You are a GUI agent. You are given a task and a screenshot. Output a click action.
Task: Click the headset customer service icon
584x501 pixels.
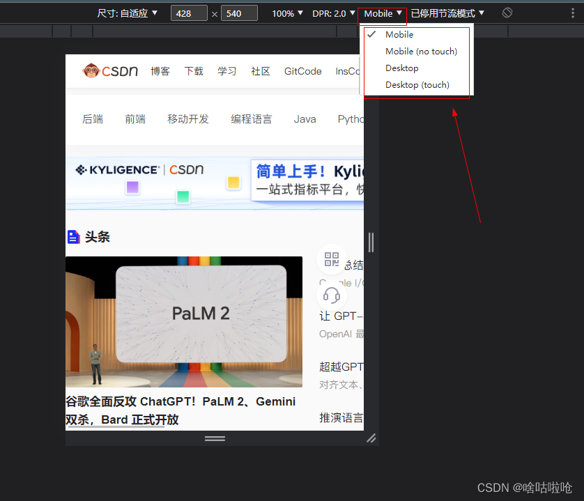[x=332, y=295]
